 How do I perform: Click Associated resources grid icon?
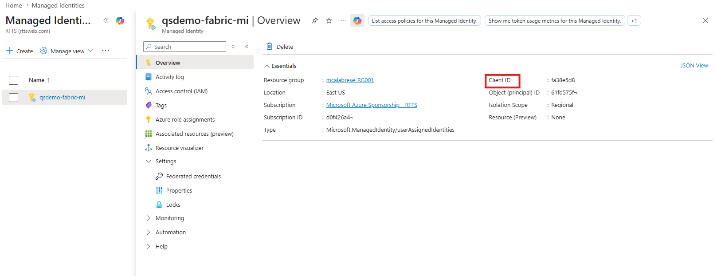click(x=149, y=134)
